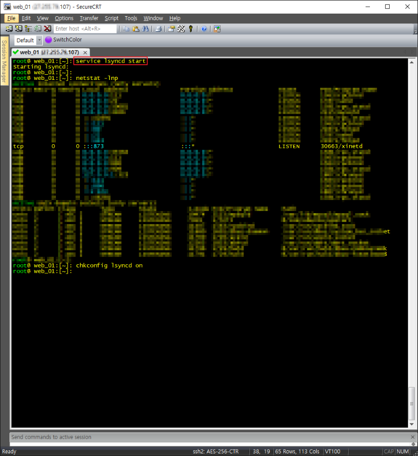Click the Send commands to active session box

[x=209, y=437]
